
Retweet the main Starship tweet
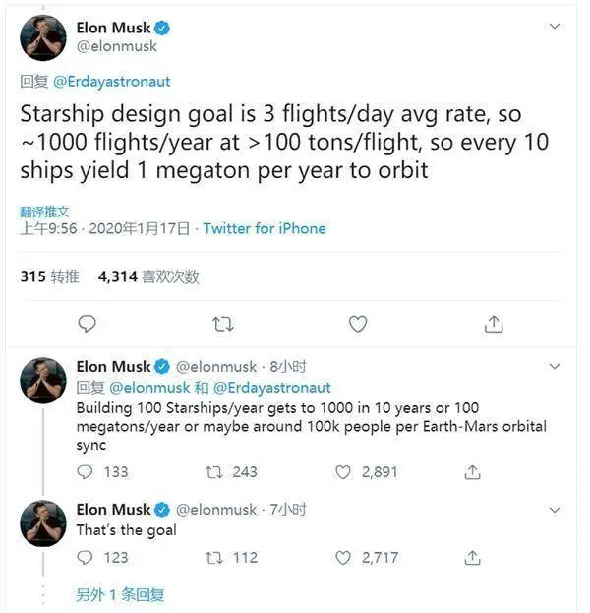pyautogui.click(x=223, y=324)
